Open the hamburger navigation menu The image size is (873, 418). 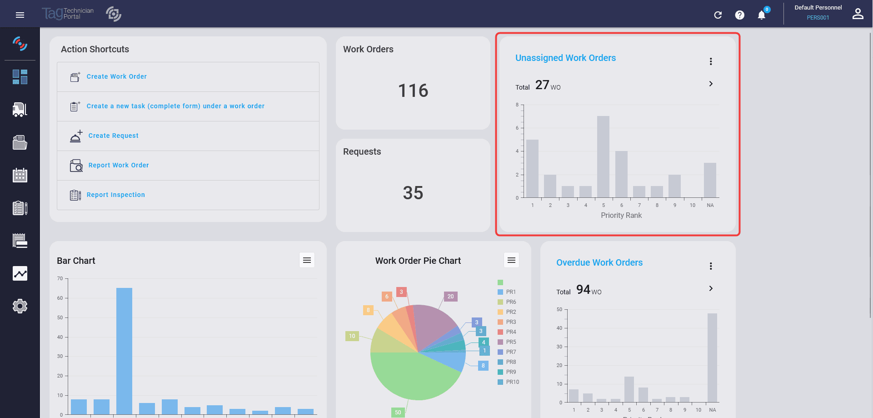pos(20,15)
